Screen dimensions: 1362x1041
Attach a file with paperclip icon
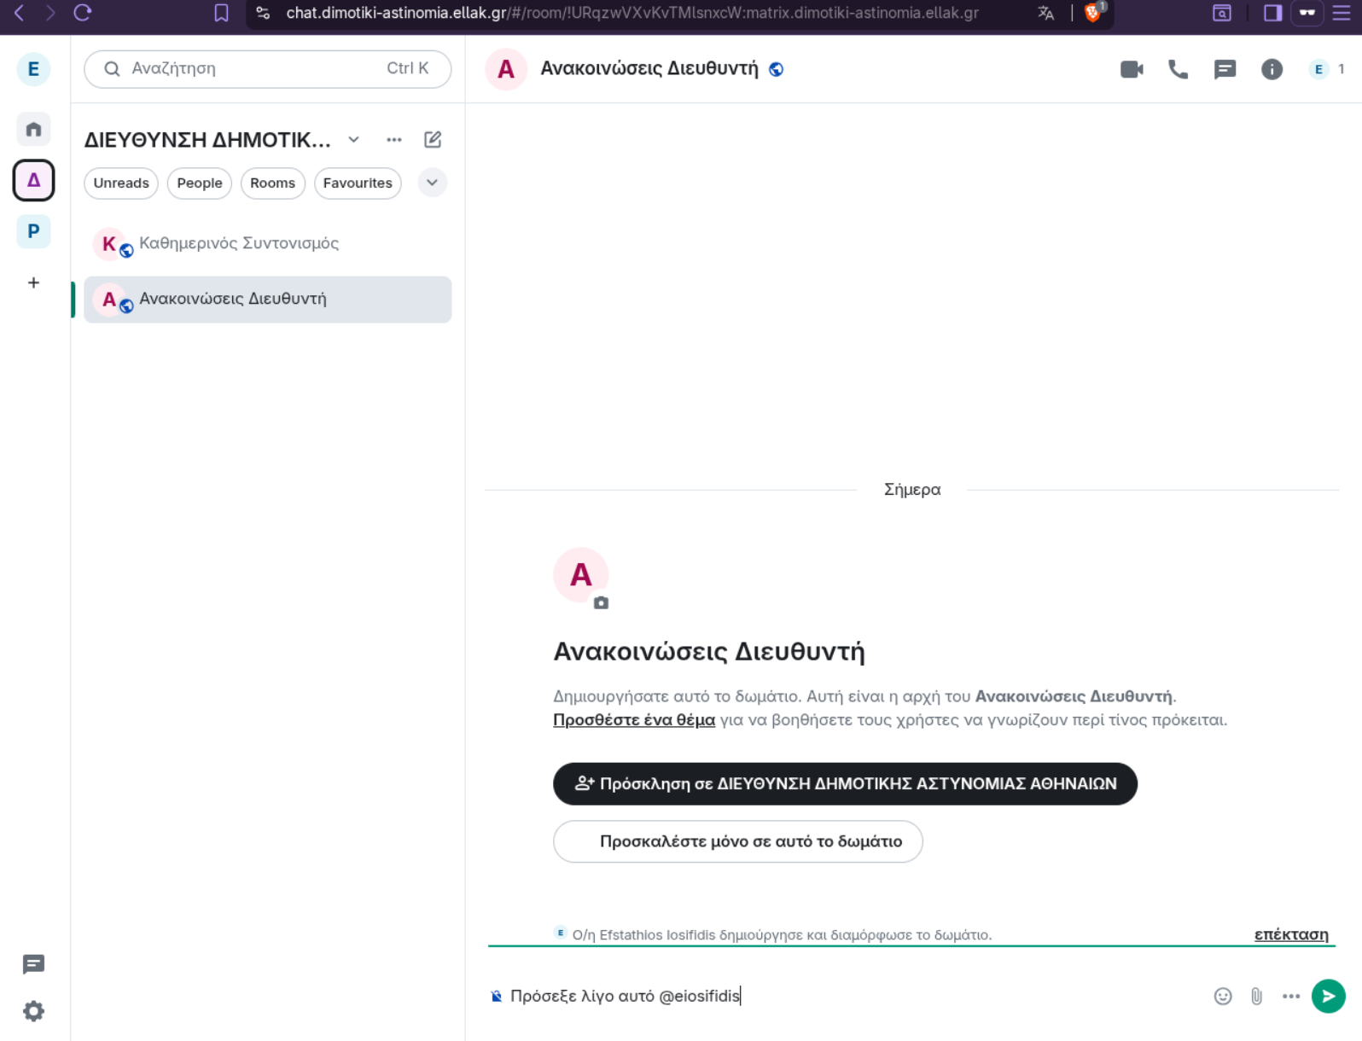(x=1256, y=996)
